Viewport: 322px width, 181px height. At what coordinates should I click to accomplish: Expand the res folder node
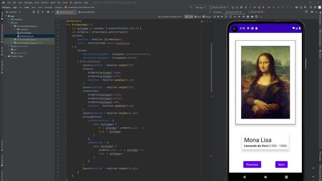click(x=9, y=49)
